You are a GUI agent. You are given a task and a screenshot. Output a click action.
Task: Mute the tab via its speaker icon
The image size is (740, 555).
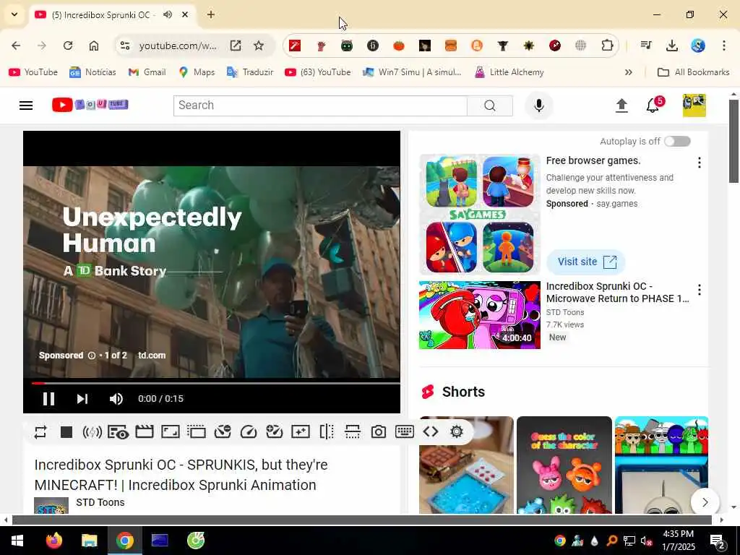click(168, 14)
